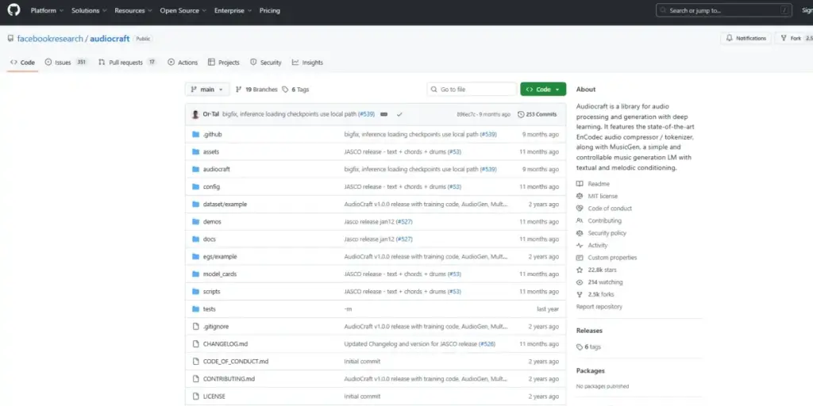Open the facebookresearch organization link
The width and height of the screenshot is (813, 406).
point(50,38)
